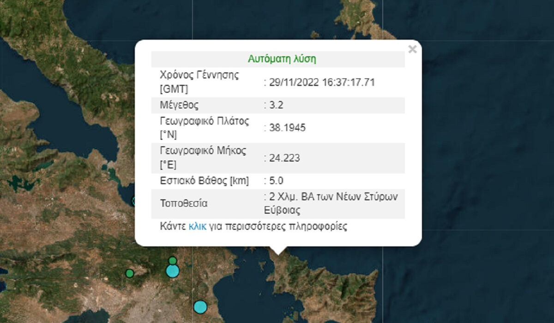The image size is (554, 323).
Task: Click the marker partly hidden at popup's left edge
Action: 134,201
